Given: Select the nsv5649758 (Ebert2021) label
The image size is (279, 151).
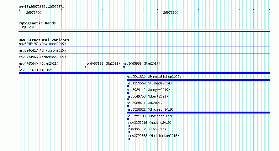Looking at the screenshot, I should (147, 96).
